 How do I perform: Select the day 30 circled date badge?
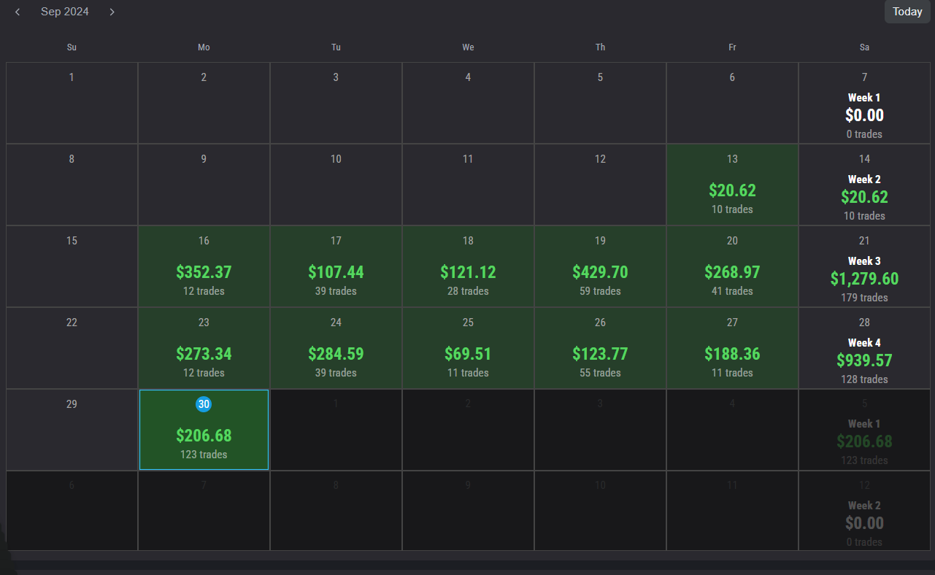[x=204, y=404]
